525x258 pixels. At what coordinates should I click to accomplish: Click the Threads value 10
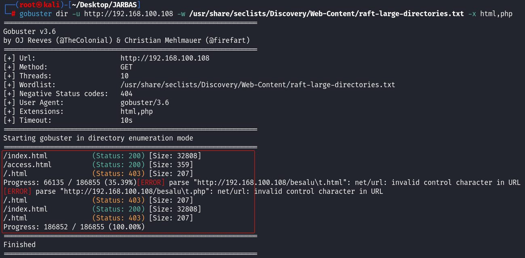pos(124,76)
